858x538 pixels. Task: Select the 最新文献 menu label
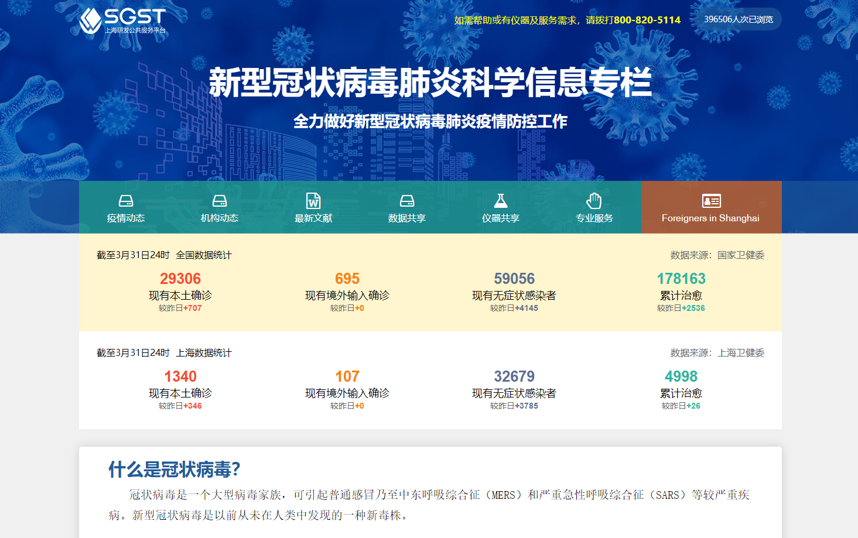[x=313, y=218]
